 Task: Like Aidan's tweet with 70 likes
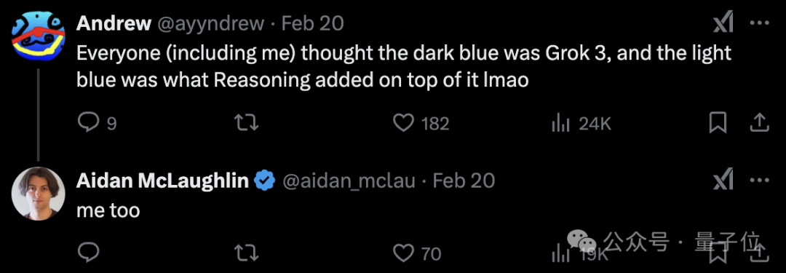pyautogui.click(x=403, y=253)
